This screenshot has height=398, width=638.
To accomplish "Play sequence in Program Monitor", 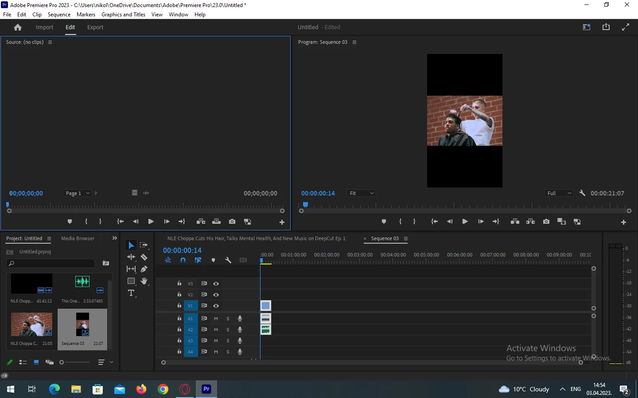I will click(465, 222).
